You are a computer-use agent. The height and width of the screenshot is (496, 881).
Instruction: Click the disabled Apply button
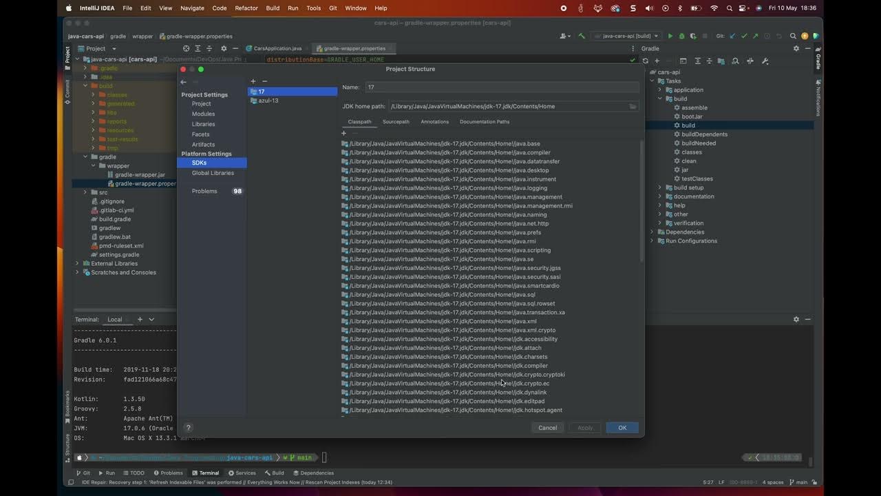coord(585,428)
